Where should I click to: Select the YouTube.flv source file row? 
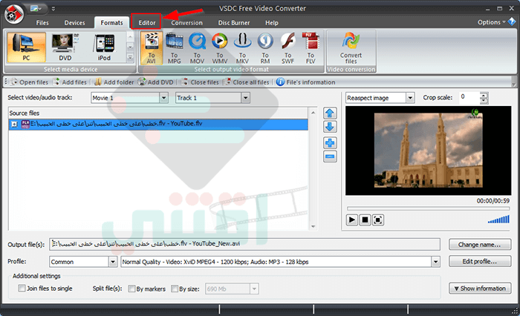(x=158, y=124)
